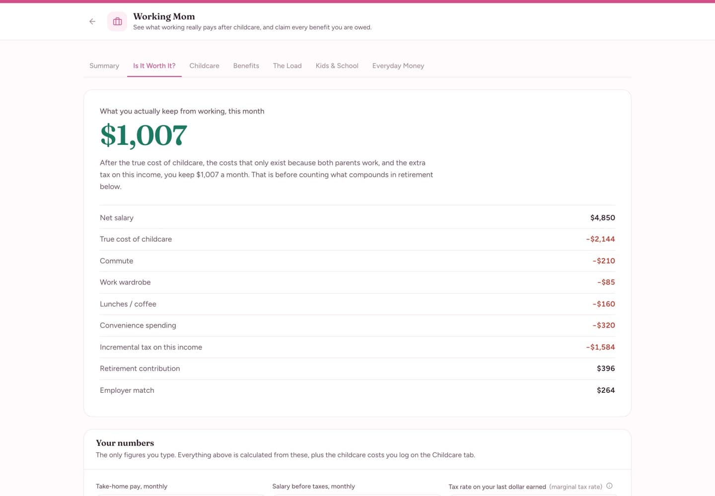Screen dimensions: 715x496
Task: Switch to the Childcare tab
Action: [205, 65]
